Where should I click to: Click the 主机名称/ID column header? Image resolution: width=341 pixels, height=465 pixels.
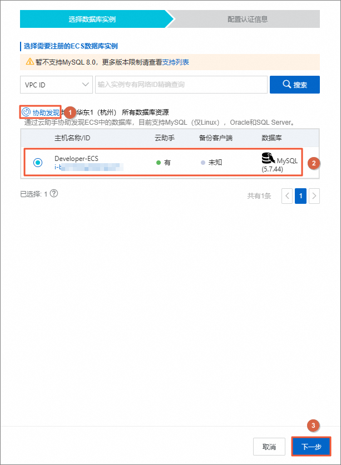[x=72, y=138]
